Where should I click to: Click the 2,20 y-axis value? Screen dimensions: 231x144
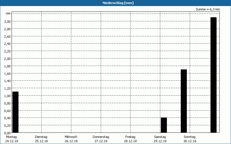(8, 51)
